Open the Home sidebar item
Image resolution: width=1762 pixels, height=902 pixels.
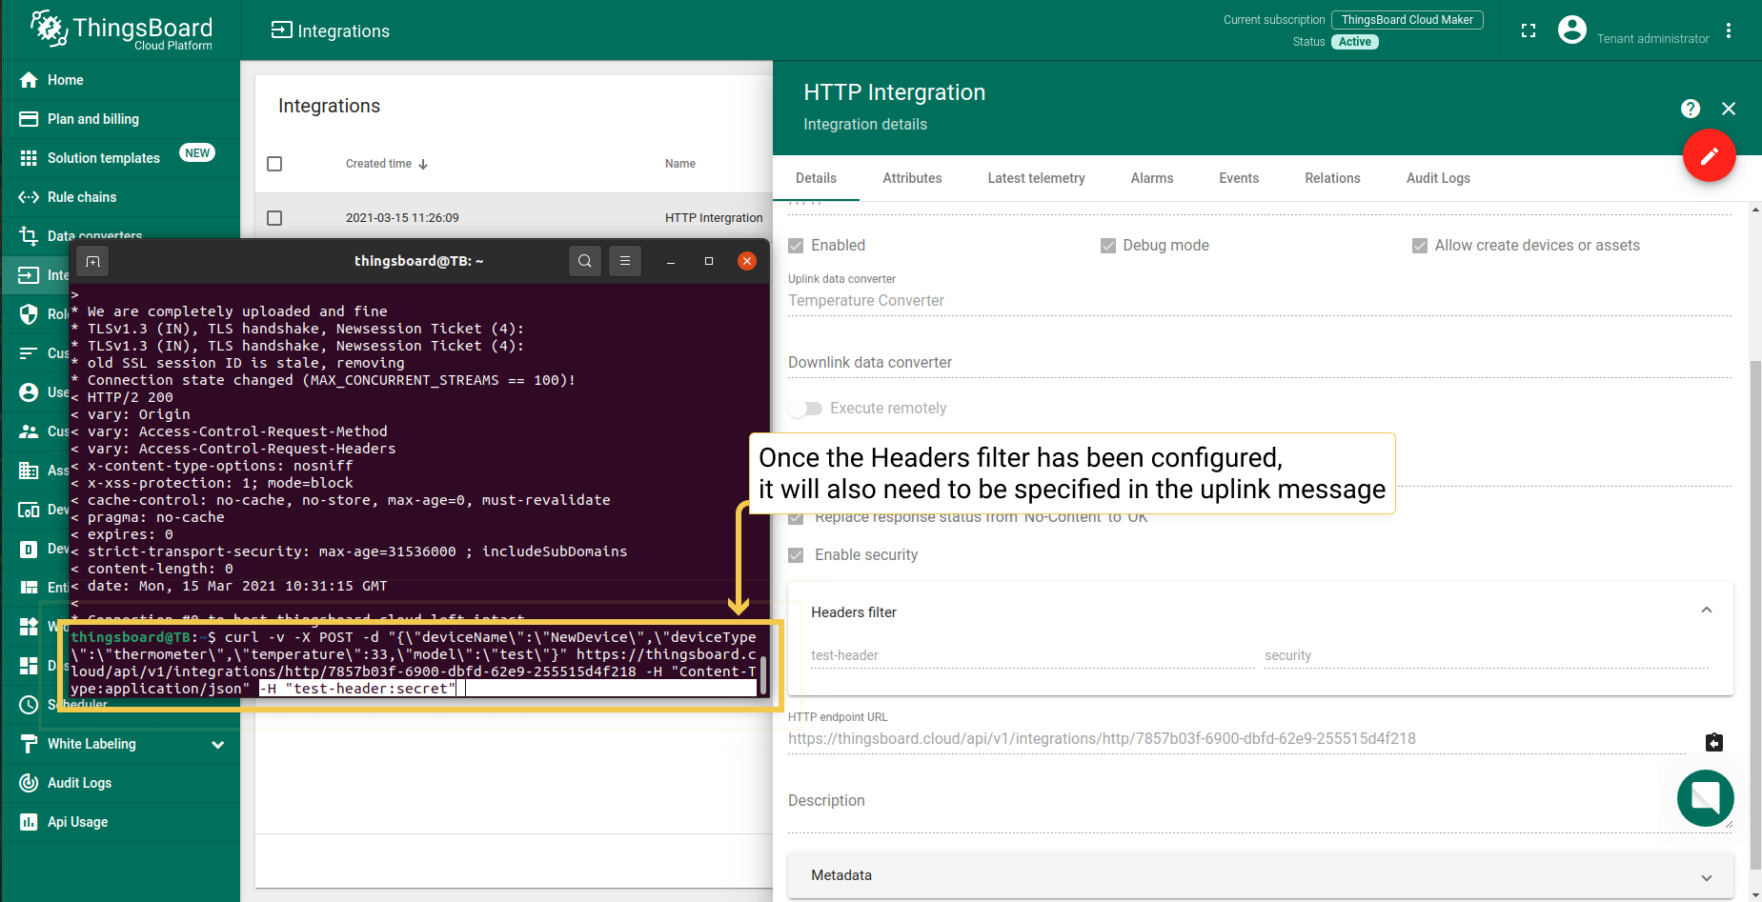(120, 80)
